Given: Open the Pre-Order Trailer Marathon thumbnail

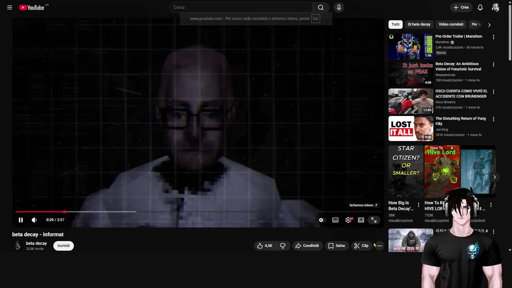Looking at the screenshot, I should 411,46.
